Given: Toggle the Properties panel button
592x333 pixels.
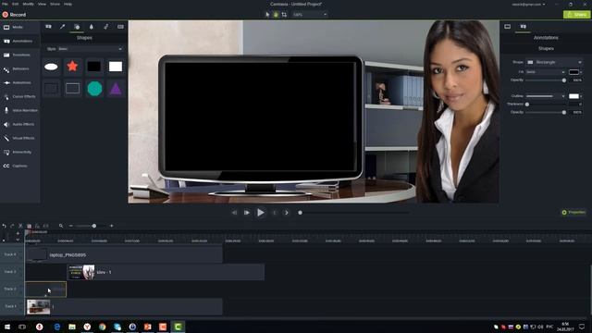Looking at the screenshot, I should [x=573, y=212].
